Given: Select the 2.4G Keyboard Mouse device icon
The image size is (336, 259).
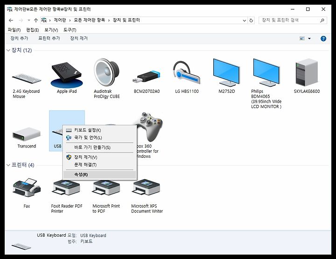Looking at the screenshot, I should pos(26,78).
